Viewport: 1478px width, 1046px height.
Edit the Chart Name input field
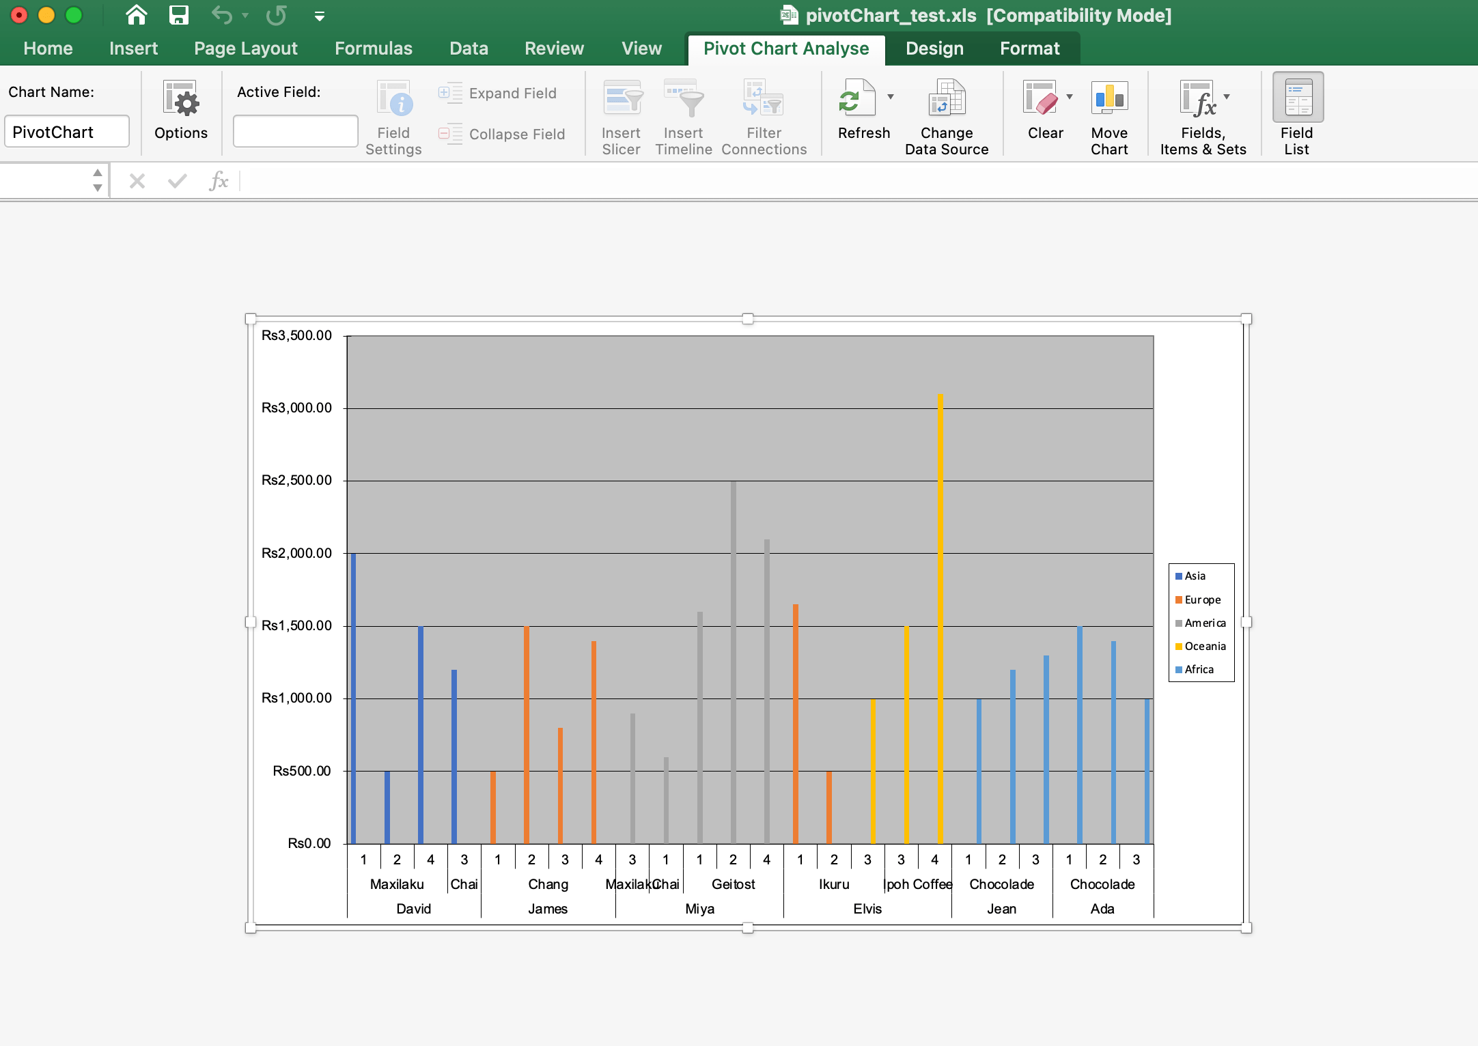click(x=66, y=130)
